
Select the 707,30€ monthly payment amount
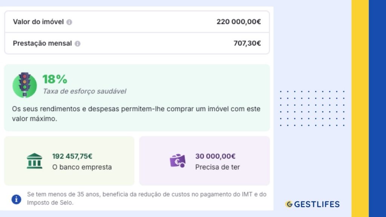[x=247, y=43]
